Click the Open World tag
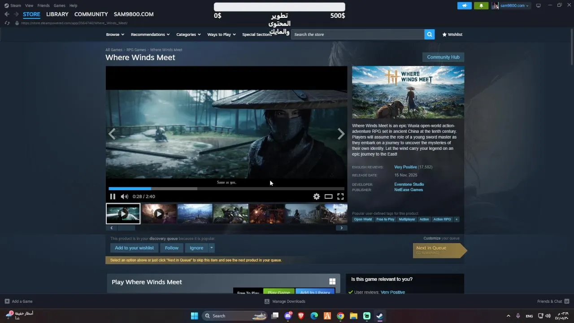The width and height of the screenshot is (574, 323). (x=363, y=219)
